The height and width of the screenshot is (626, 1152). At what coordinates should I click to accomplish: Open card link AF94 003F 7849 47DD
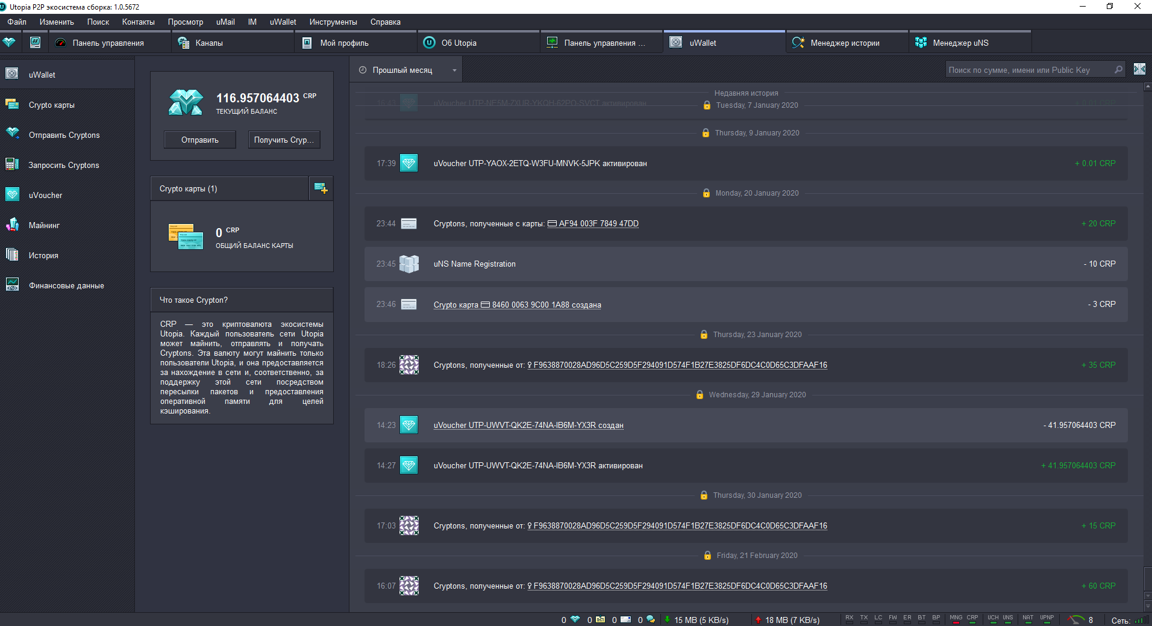click(x=598, y=223)
